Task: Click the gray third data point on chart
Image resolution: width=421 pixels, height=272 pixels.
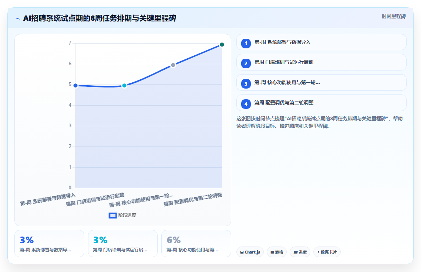Action: click(x=173, y=65)
